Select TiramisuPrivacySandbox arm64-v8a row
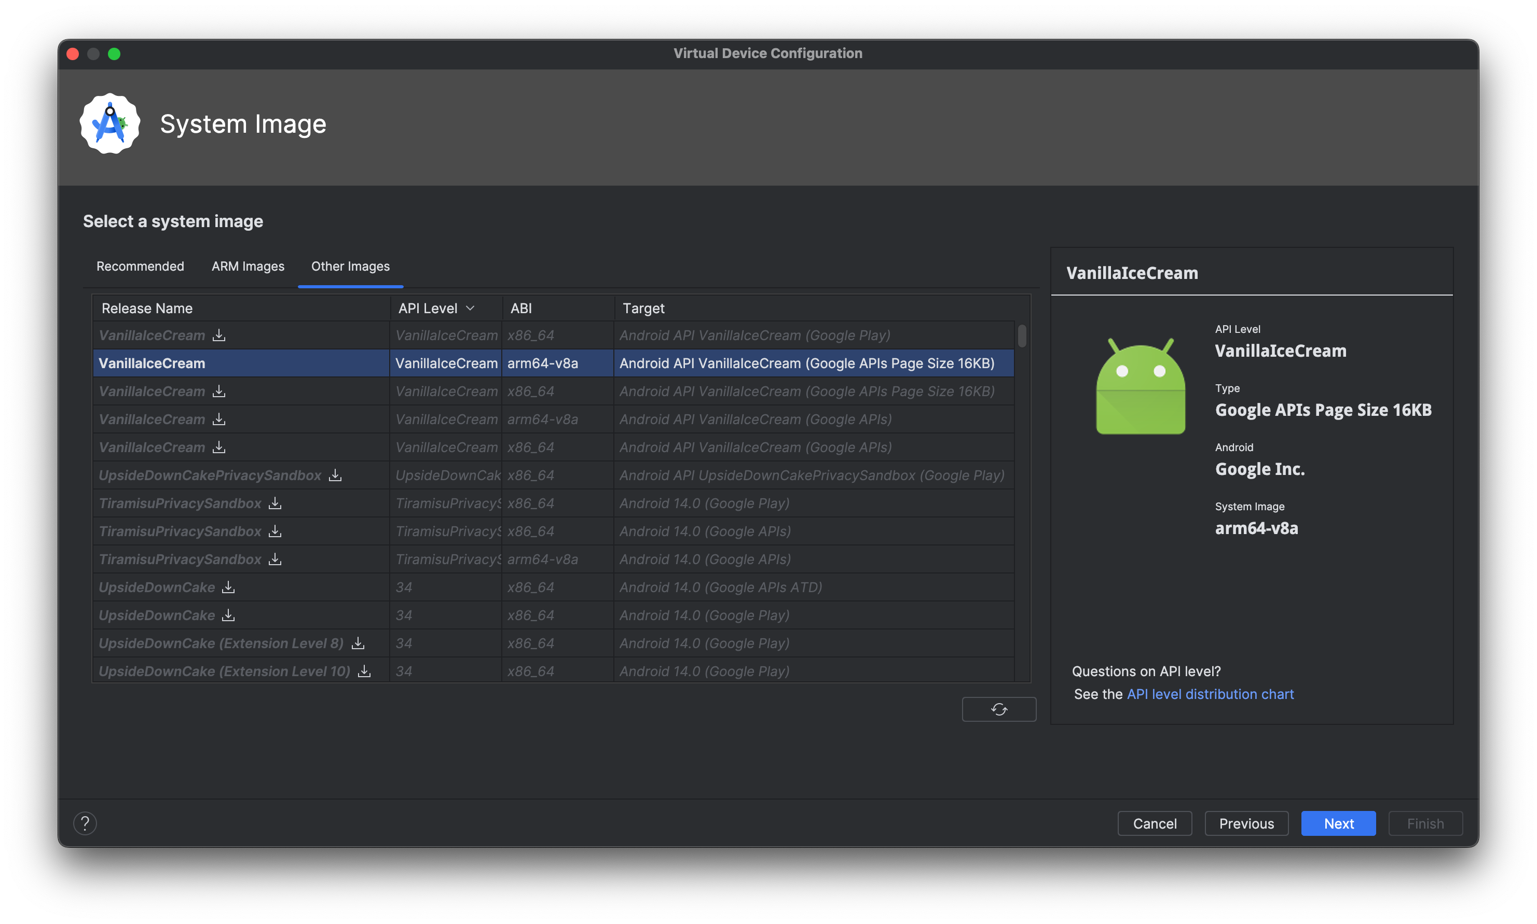This screenshot has height=924, width=1537. tap(549, 558)
